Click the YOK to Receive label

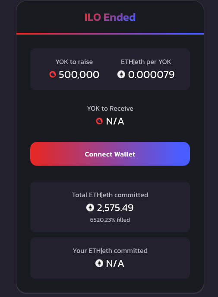tap(110, 109)
